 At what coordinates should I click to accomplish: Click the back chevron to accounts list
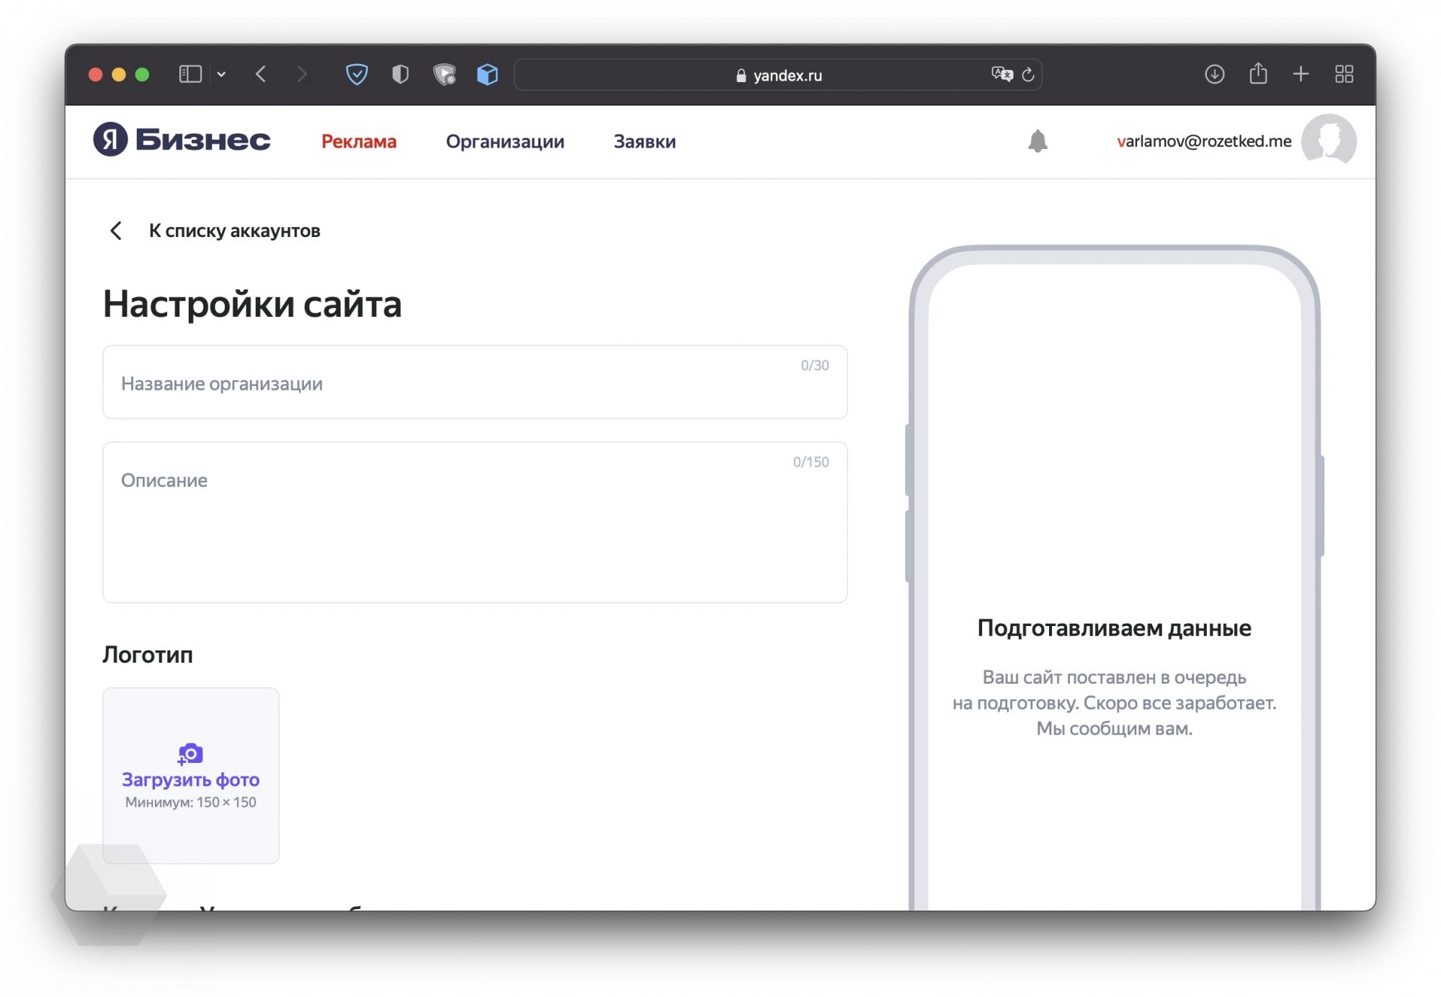click(x=116, y=231)
